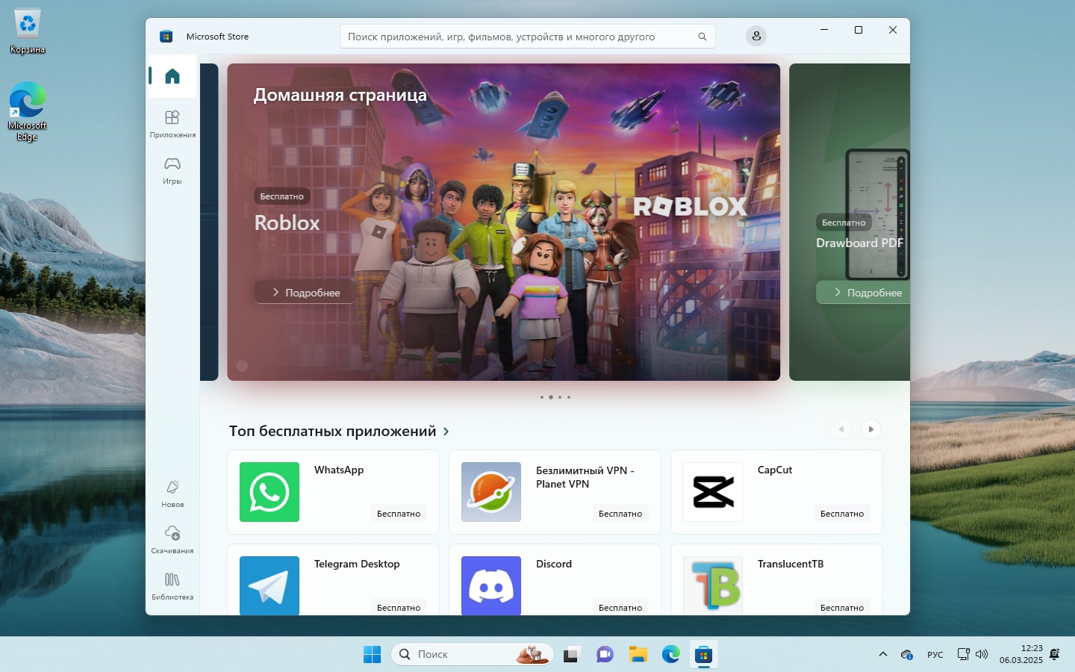Click the Roblox banner image
Viewport: 1075px width, 672px height.
(x=504, y=223)
